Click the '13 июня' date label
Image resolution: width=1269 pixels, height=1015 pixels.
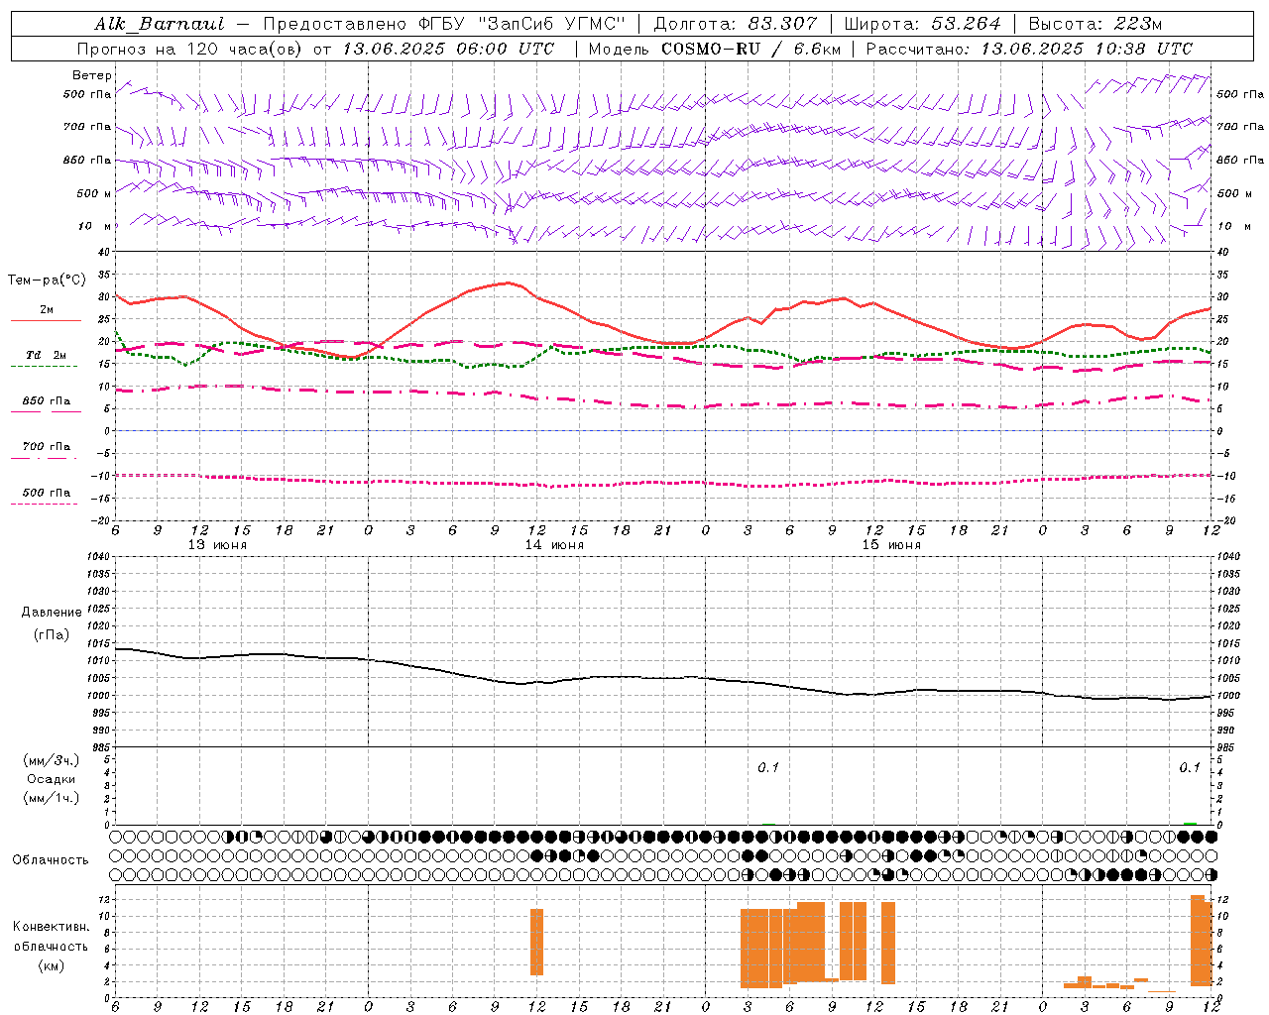(218, 545)
